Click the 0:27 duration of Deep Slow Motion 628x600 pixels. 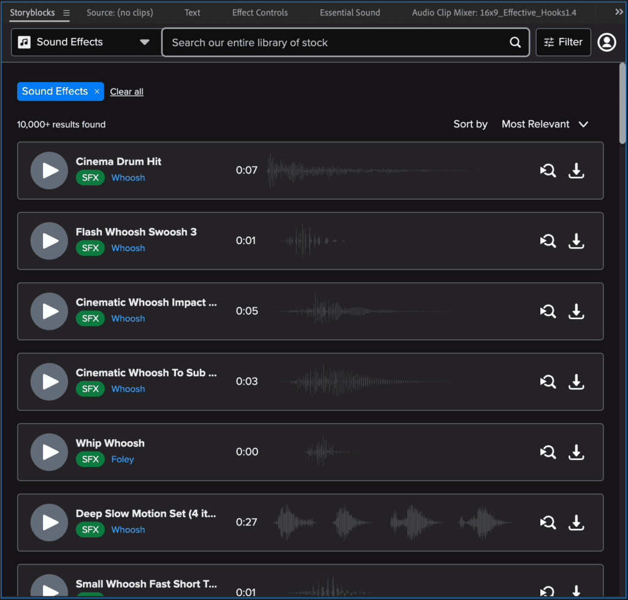pyautogui.click(x=247, y=522)
